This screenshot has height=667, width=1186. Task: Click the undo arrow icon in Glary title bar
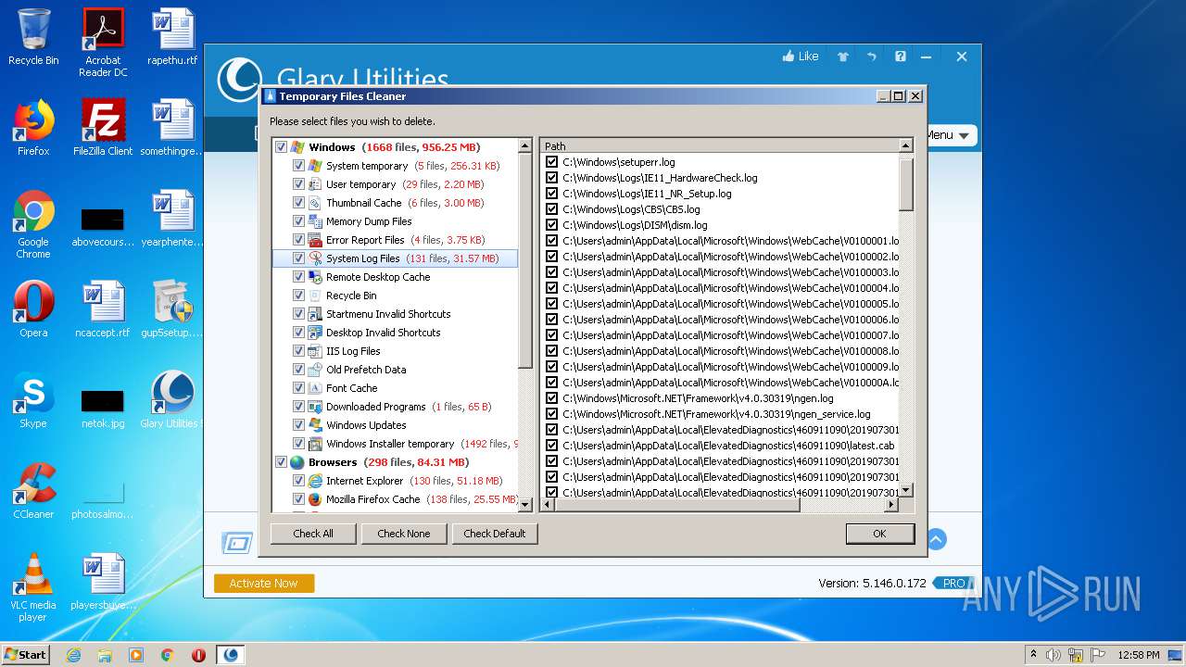[872, 57]
